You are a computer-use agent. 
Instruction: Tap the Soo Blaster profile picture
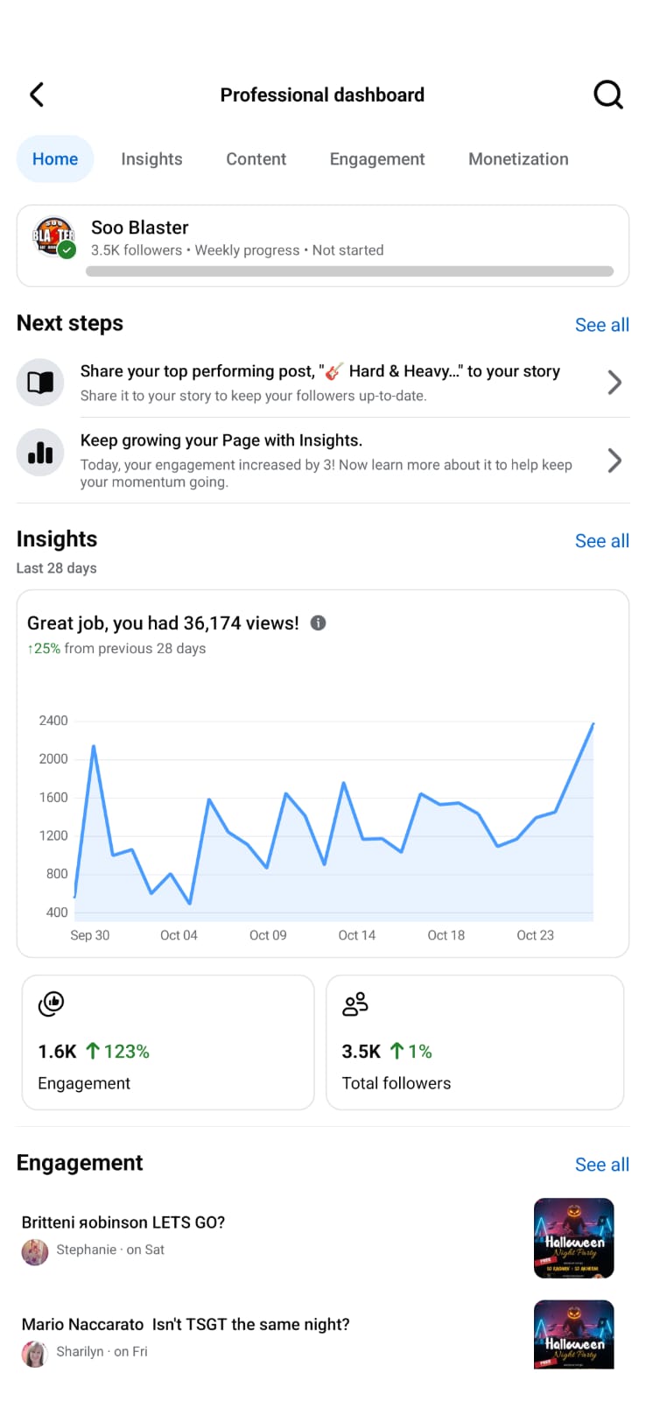tap(53, 237)
